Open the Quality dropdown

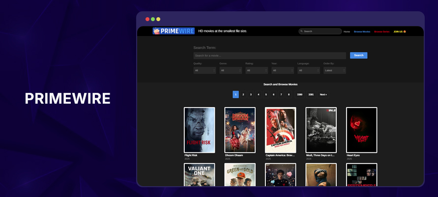click(x=204, y=70)
